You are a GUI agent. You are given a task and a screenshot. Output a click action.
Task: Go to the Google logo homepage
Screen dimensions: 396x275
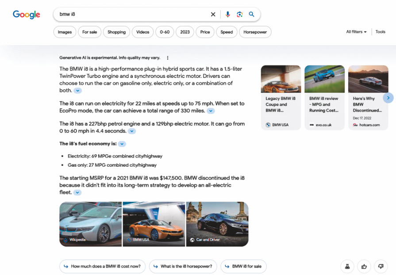[x=27, y=15]
